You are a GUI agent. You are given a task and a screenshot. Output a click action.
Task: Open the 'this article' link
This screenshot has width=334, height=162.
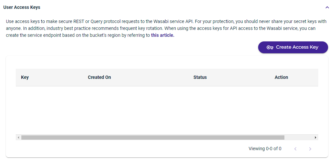point(163,35)
